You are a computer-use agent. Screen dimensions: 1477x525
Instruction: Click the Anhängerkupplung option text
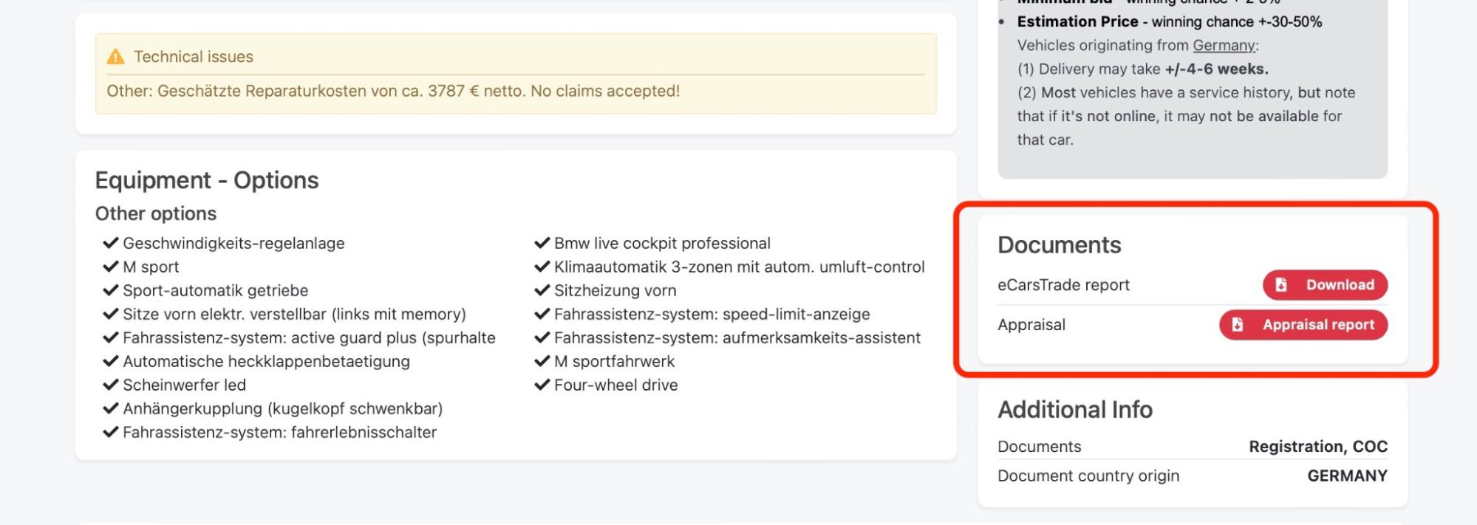(282, 408)
